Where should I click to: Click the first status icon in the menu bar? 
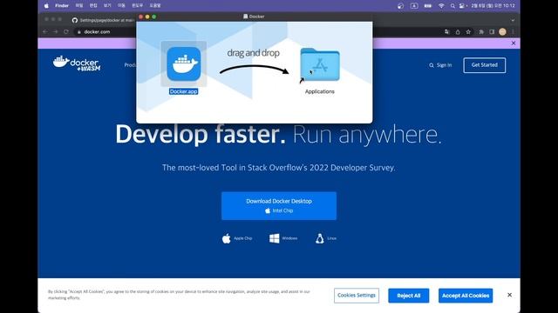point(400,6)
